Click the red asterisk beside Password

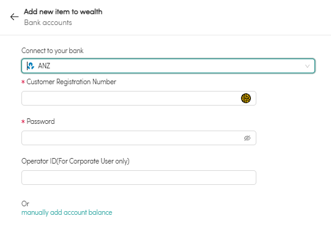[23, 121]
